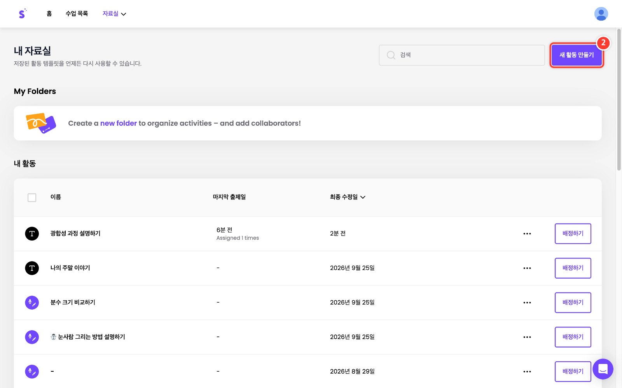Open three-dot menu for 눈사람 그리는 방법 설명하기

tap(527, 337)
